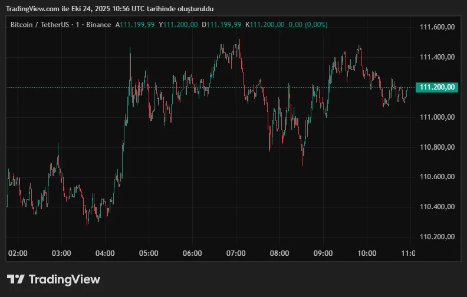This screenshot has height=297, width=467.
Task: Select the 02:00 time axis label
Action: coord(18,253)
